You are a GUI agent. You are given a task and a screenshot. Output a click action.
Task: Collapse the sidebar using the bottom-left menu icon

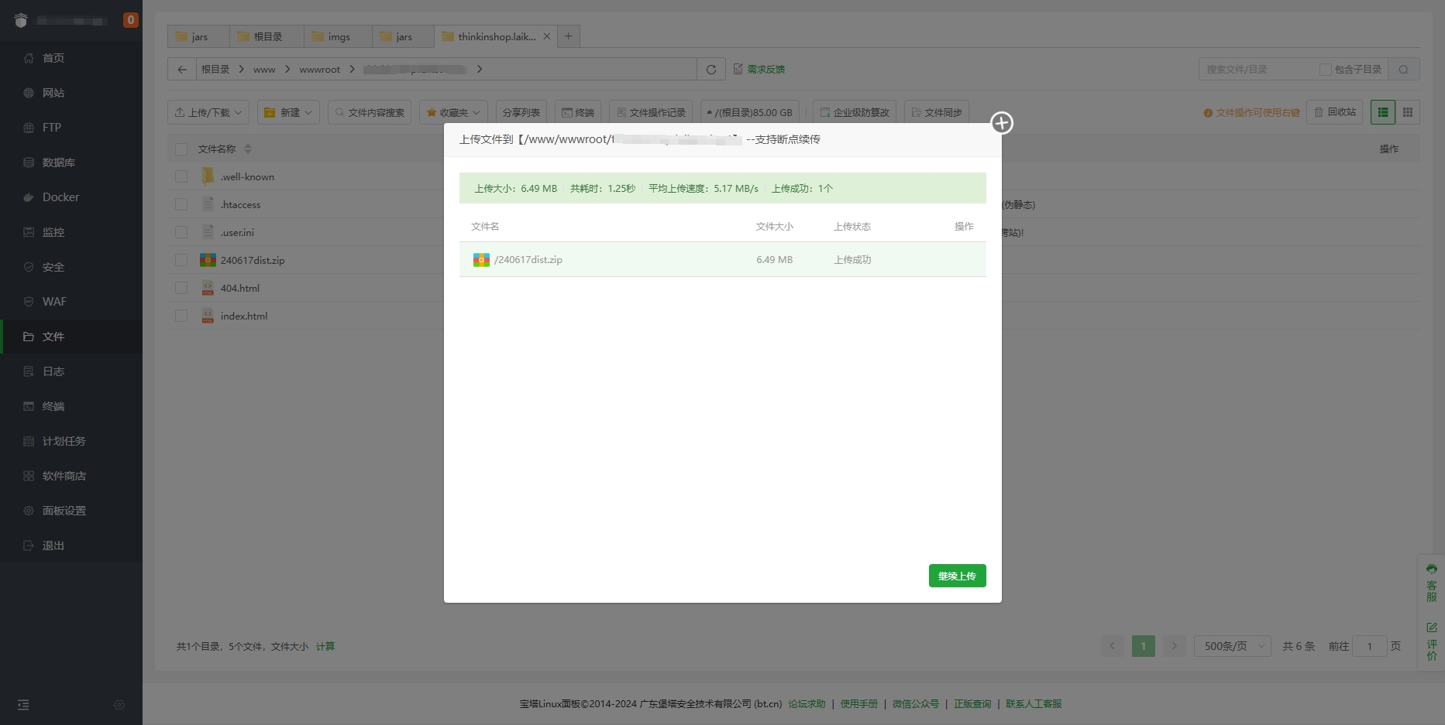point(23,705)
